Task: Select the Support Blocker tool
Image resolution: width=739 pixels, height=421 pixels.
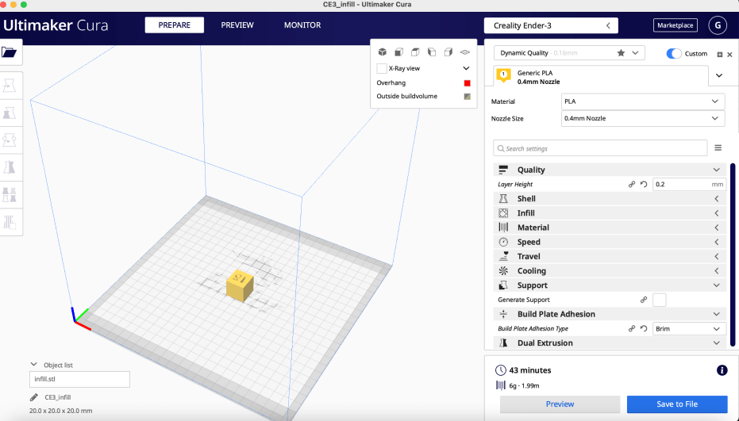Action: click(x=10, y=222)
